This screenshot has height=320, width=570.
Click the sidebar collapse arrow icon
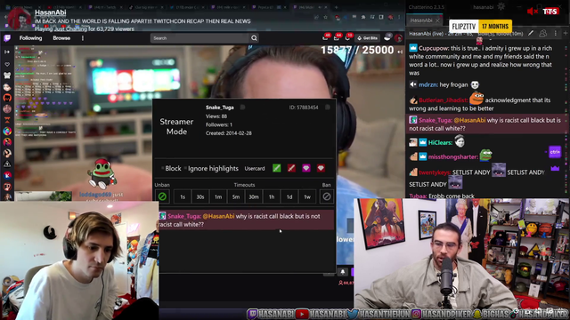pos(7,52)
